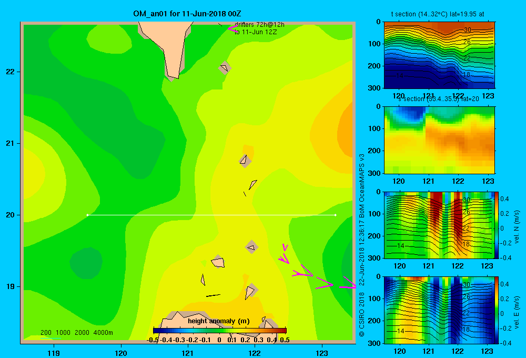Open the temperature section plot
Viewport: 526px width, 358px height.
pyautogui.click(x=439, y=55)
